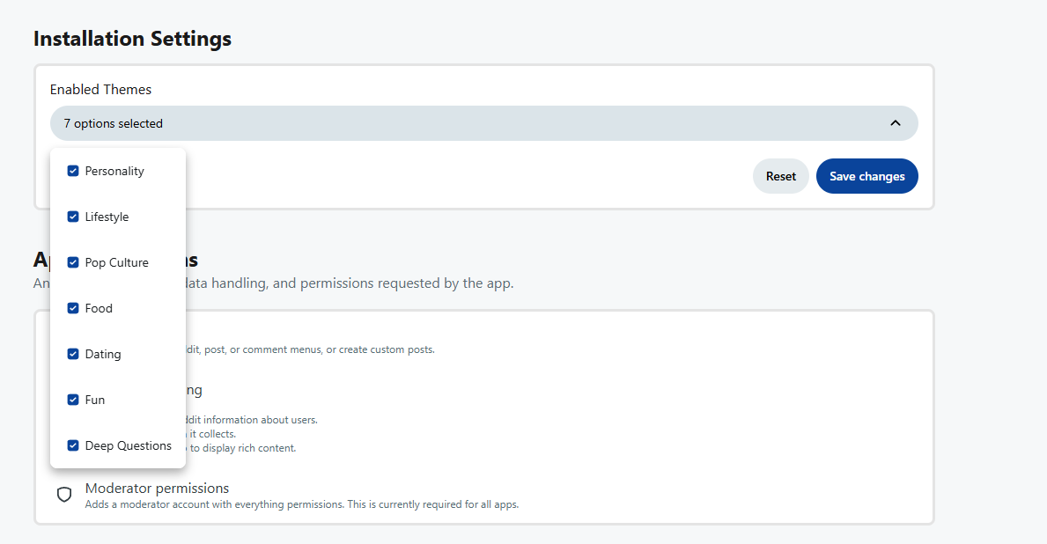Screen dimensions: 1047x544
Task: Toggle the Food theme checkbox
Action: [x=73, y=308]
